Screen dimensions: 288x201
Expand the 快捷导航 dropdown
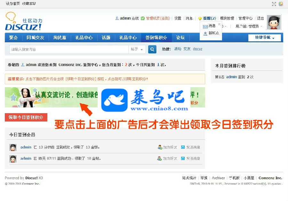(x=265, y=38)
